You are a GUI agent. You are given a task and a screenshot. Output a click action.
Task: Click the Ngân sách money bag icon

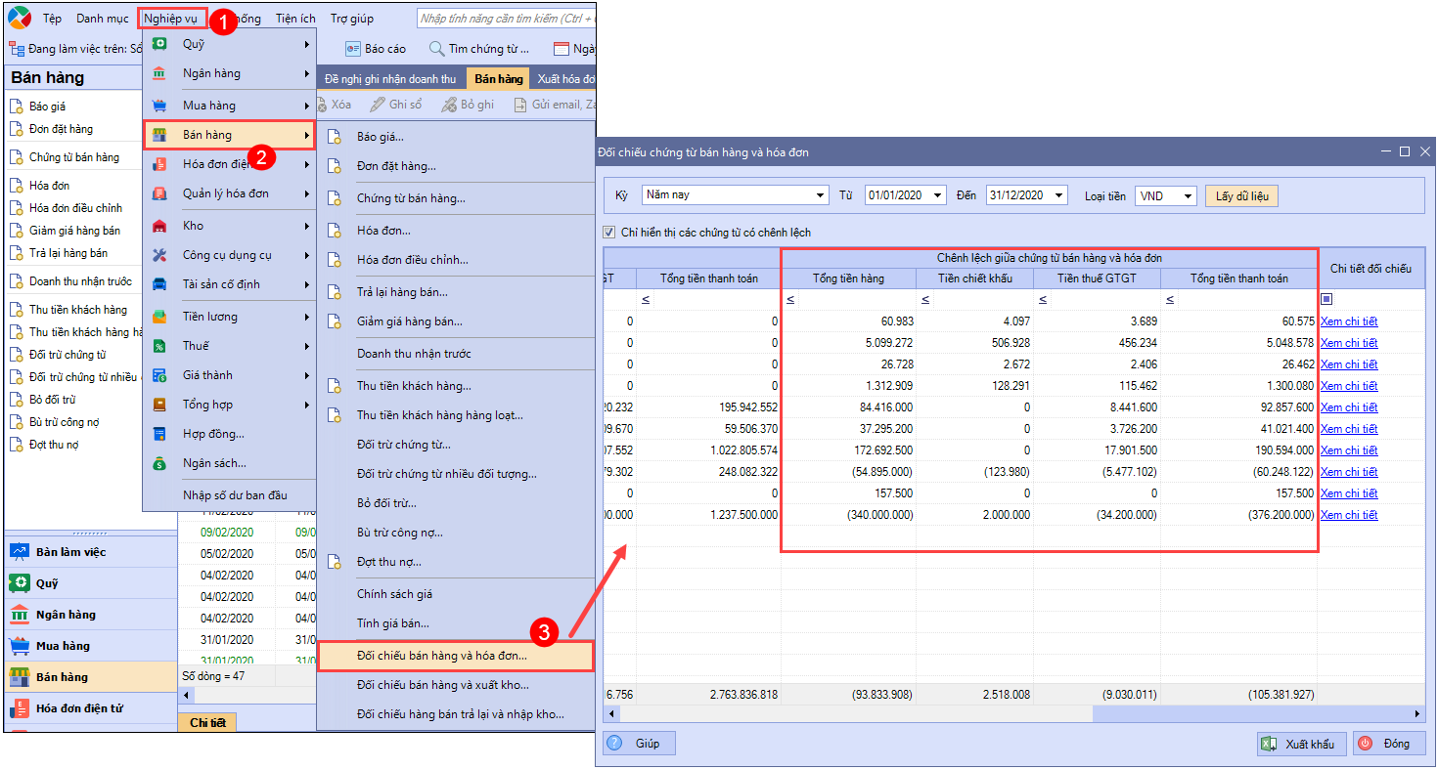click(x=160, y=463)
